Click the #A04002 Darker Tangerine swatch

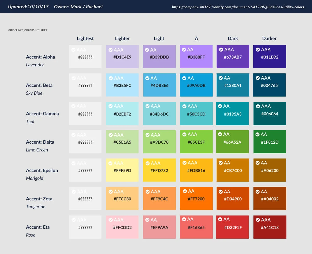[x=270, y=198]
